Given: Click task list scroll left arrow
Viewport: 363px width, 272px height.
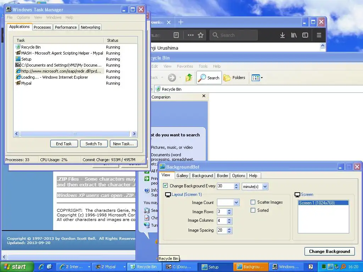Looking at the screenshot, I should point(17,134).
